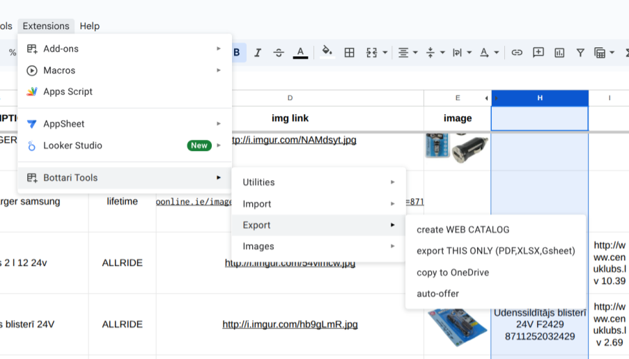This screenshot has height=359, width=629.
Task: Select the empty H header cell
Action: 540,118
